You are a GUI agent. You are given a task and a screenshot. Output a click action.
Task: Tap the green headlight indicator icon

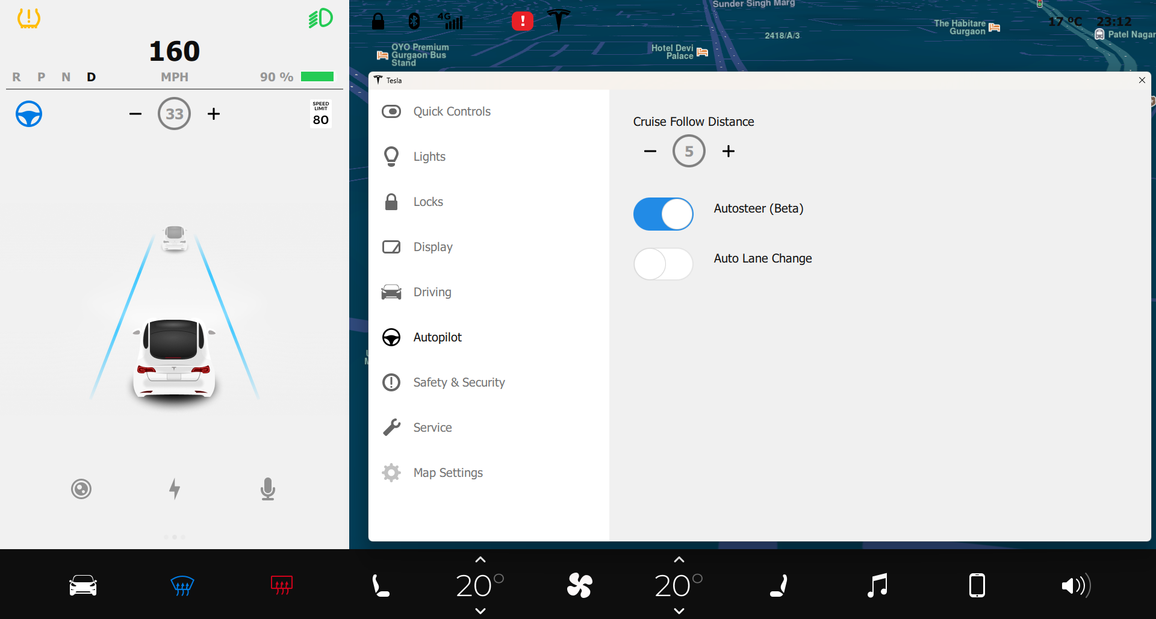coord(320,18)
